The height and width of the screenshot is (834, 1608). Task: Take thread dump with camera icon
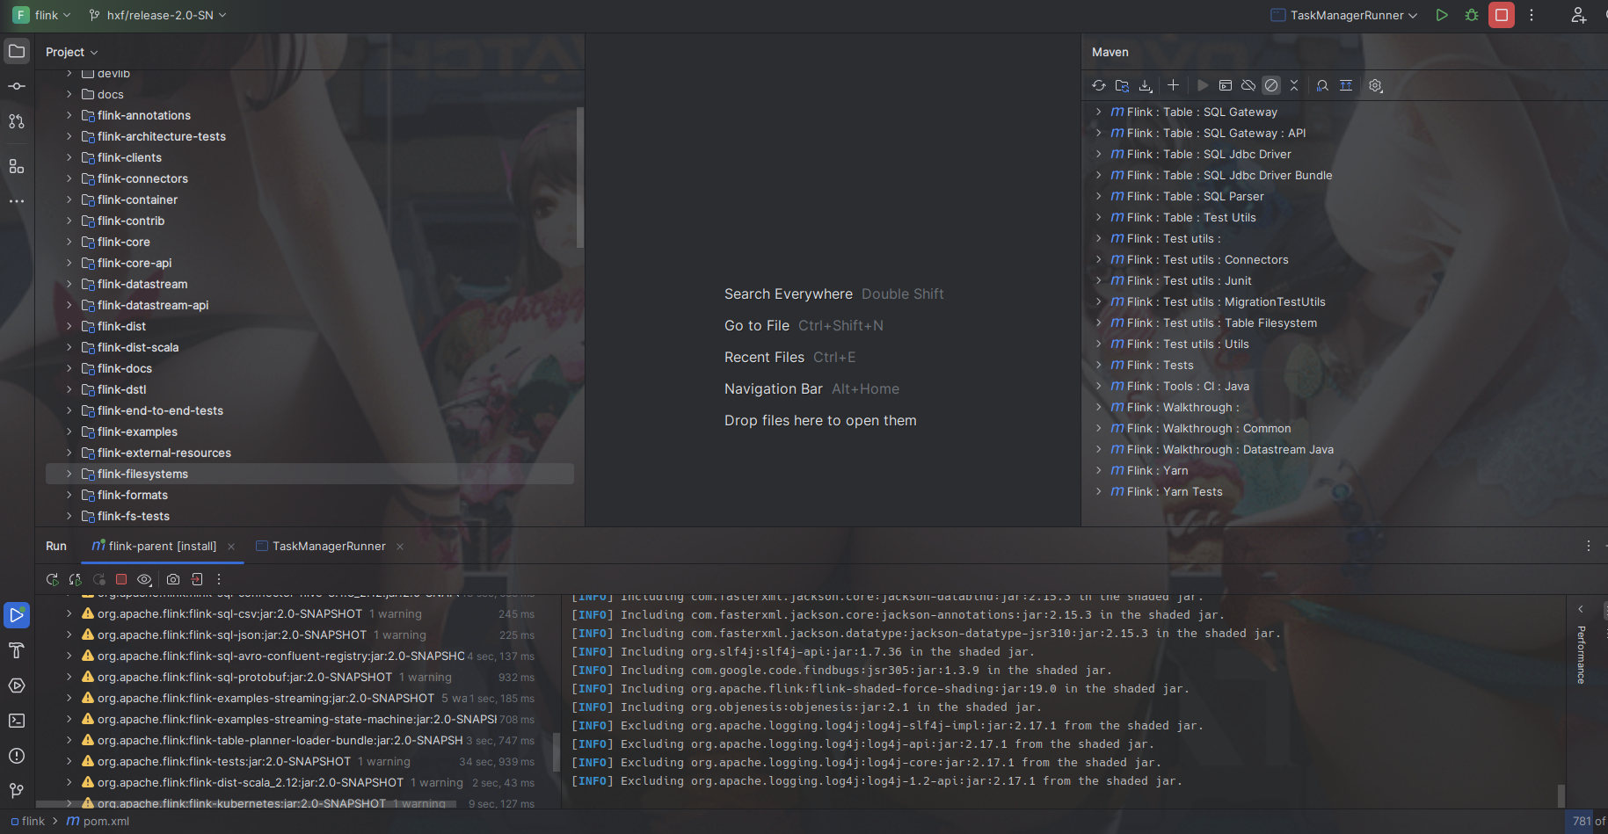coord(173,579)
